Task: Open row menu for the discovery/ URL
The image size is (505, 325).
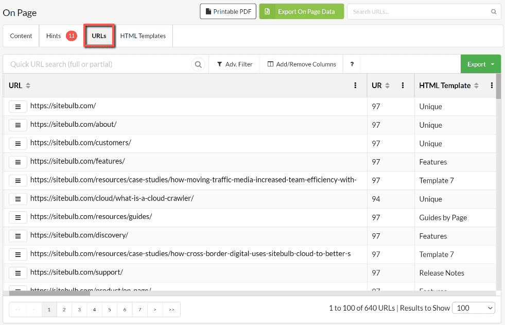Action: 18,236
